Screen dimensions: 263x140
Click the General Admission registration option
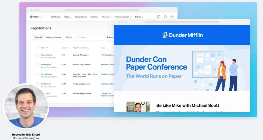81,55
